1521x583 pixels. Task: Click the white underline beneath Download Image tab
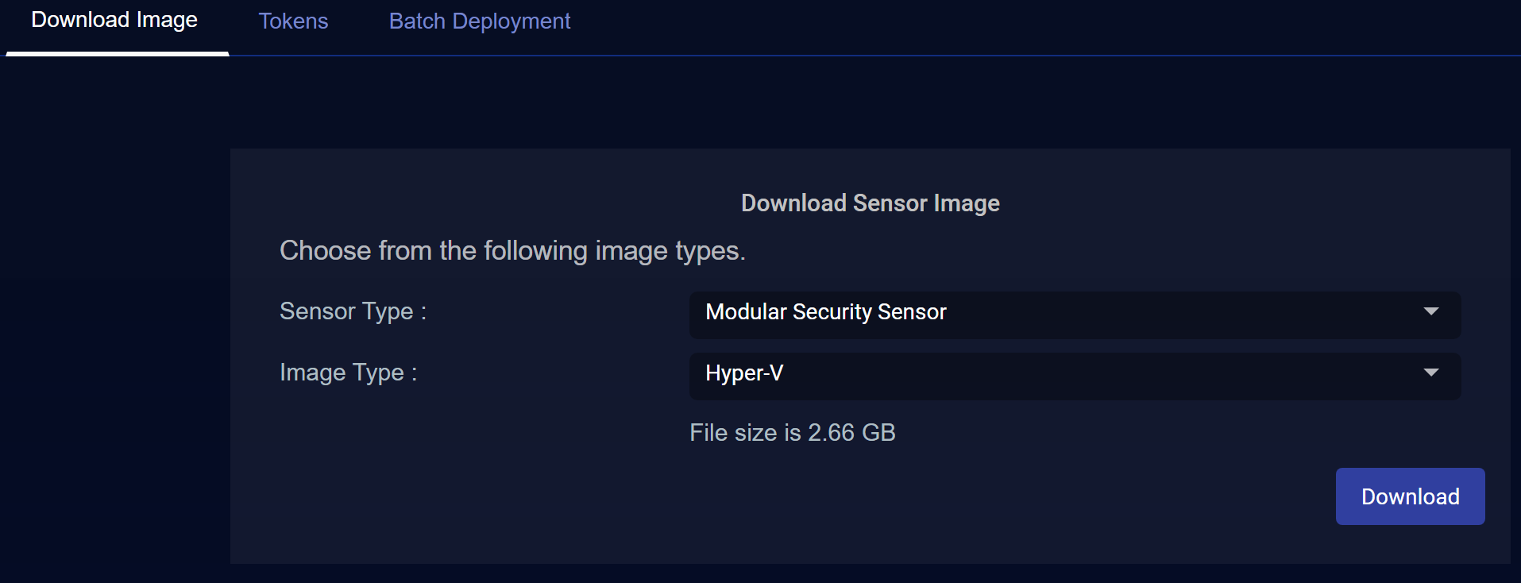118,53
